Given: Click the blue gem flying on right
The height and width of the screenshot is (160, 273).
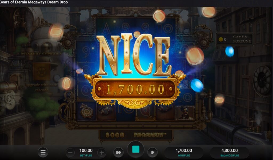Looking at the screenshot, I should click(x=230, y=51).
